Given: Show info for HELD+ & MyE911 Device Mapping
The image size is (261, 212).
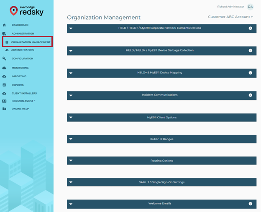Looking at the screenshot, I should tap(250, 73).
